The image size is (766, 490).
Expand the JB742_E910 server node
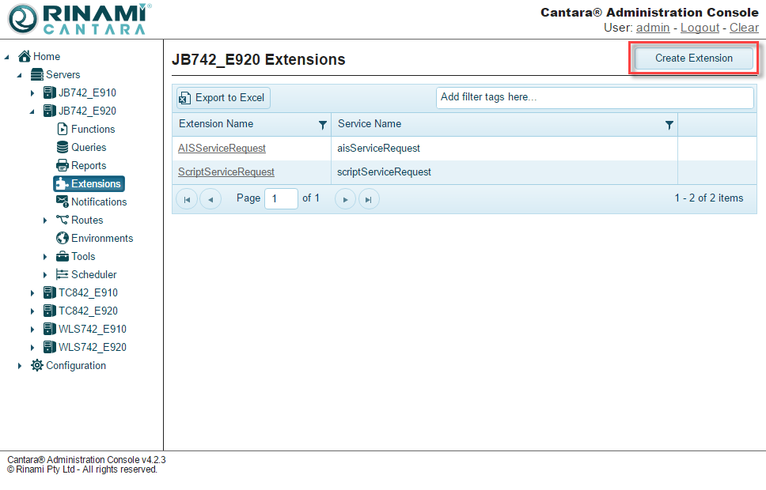(32, 93)
